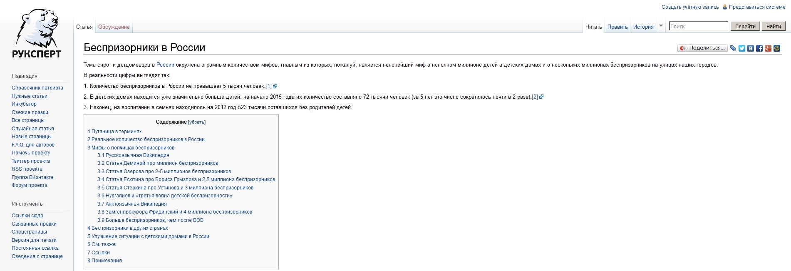Screen dimensions: 791x271
Task: Jump to 3.7 Англоязычная Википедия
Action: 132,204
